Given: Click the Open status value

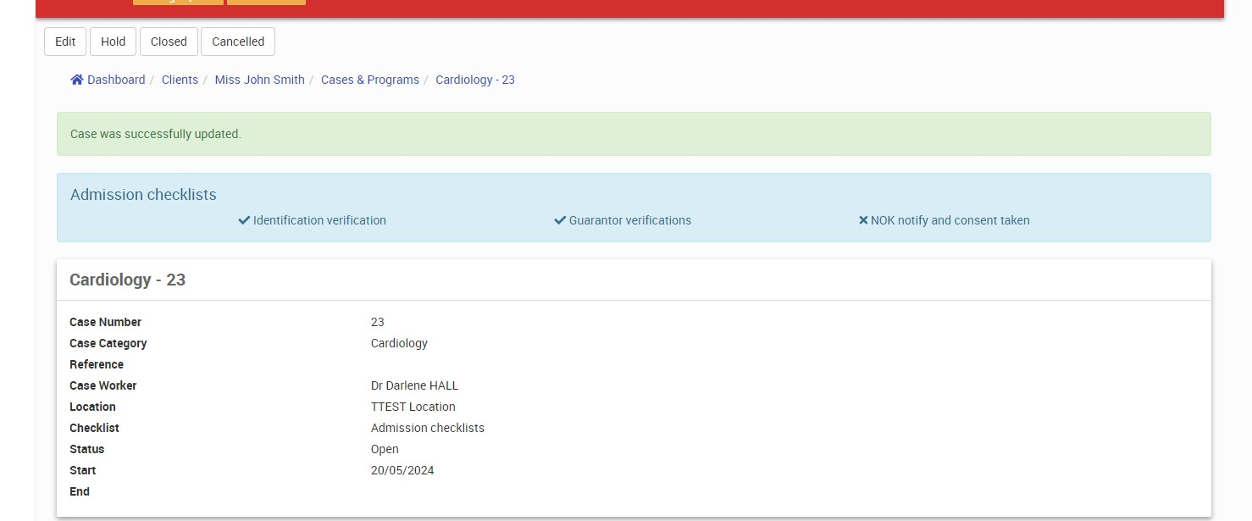Looking at the screenshot, I should click(x=385, y=449).
